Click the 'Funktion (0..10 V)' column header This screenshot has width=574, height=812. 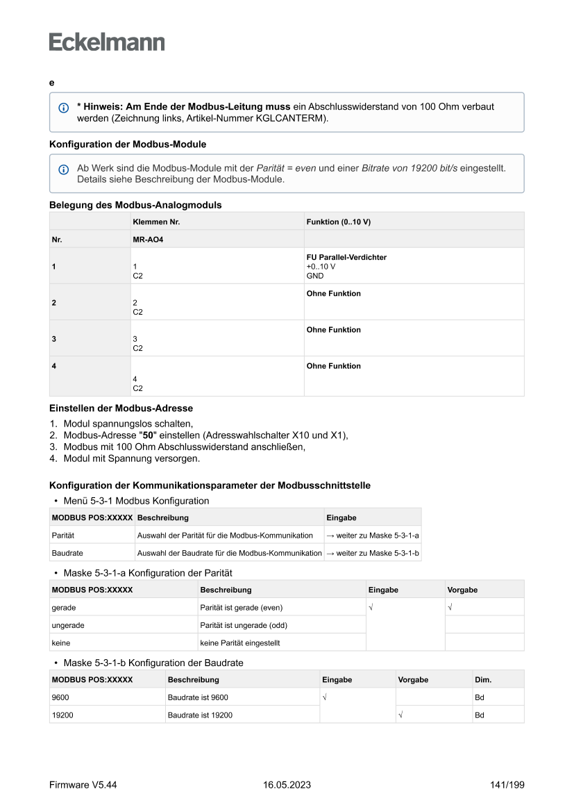(339, 222)
